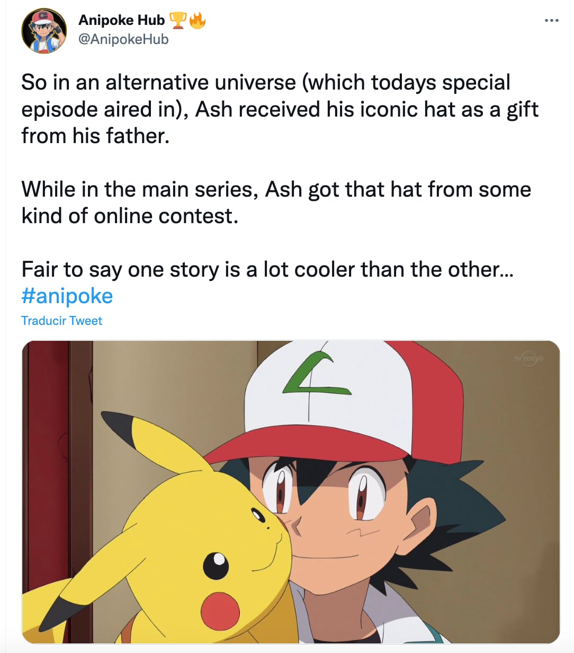
Task: Click the trophy emoji beside the name
Action: (x=178, y=20)
